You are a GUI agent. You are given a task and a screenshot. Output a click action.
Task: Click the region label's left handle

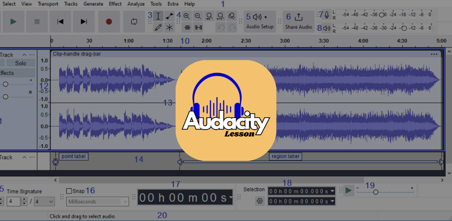[x=180, y=162]
